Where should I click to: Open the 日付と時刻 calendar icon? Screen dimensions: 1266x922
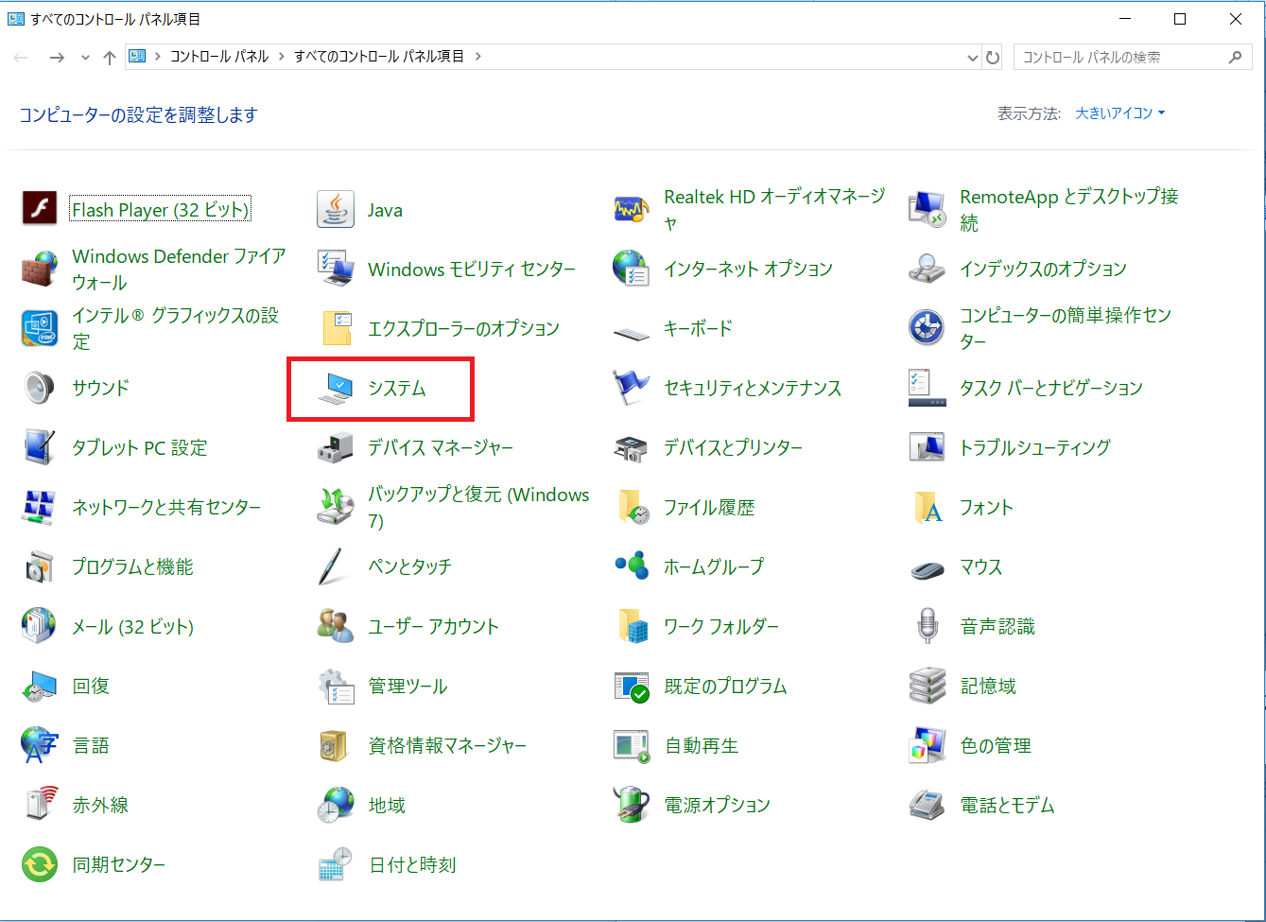336,864
